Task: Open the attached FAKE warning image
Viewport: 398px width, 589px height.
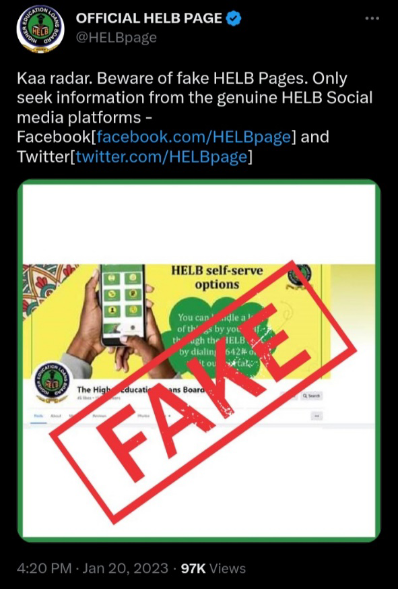Action: tap(199, 361)
